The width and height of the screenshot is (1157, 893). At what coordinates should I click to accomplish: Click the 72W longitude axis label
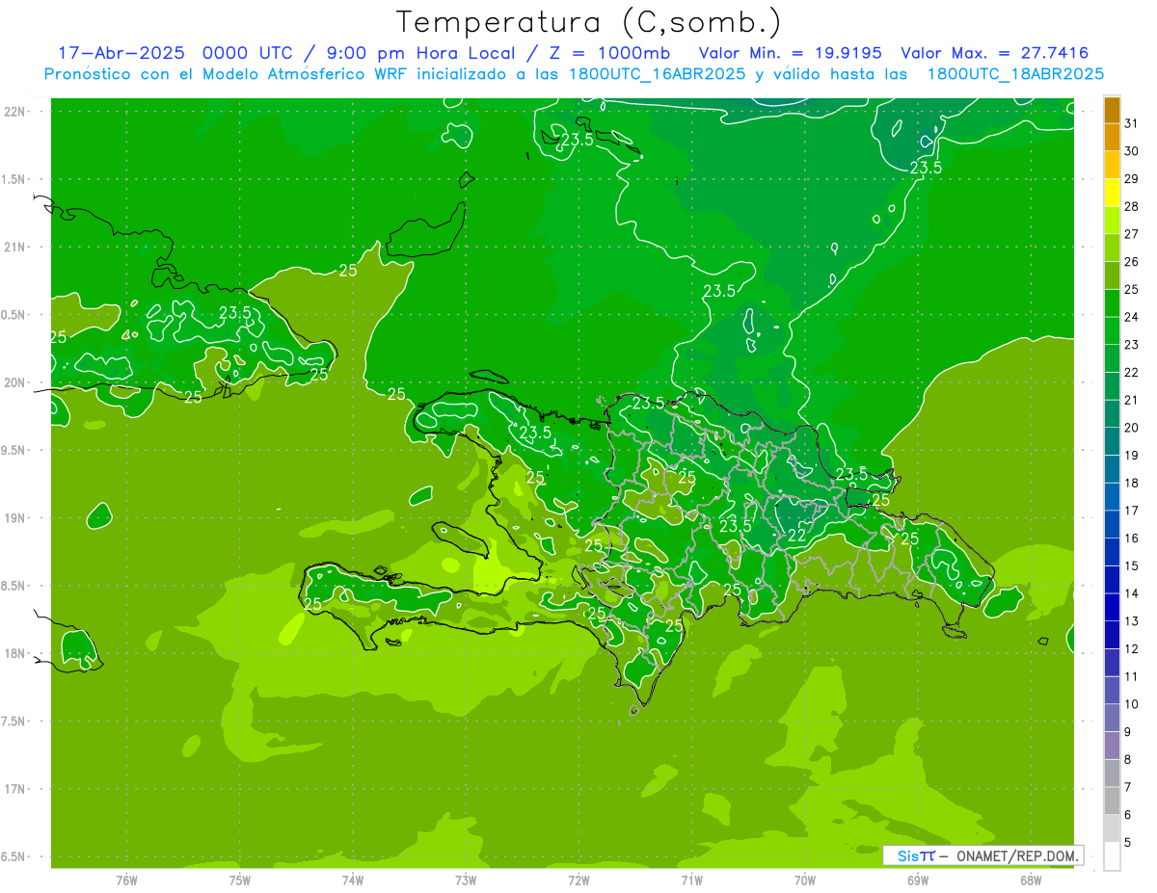(578, 880)
